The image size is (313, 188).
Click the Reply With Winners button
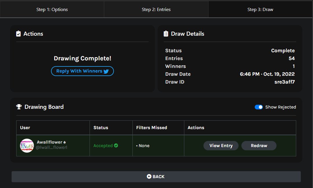click(82, 71)
